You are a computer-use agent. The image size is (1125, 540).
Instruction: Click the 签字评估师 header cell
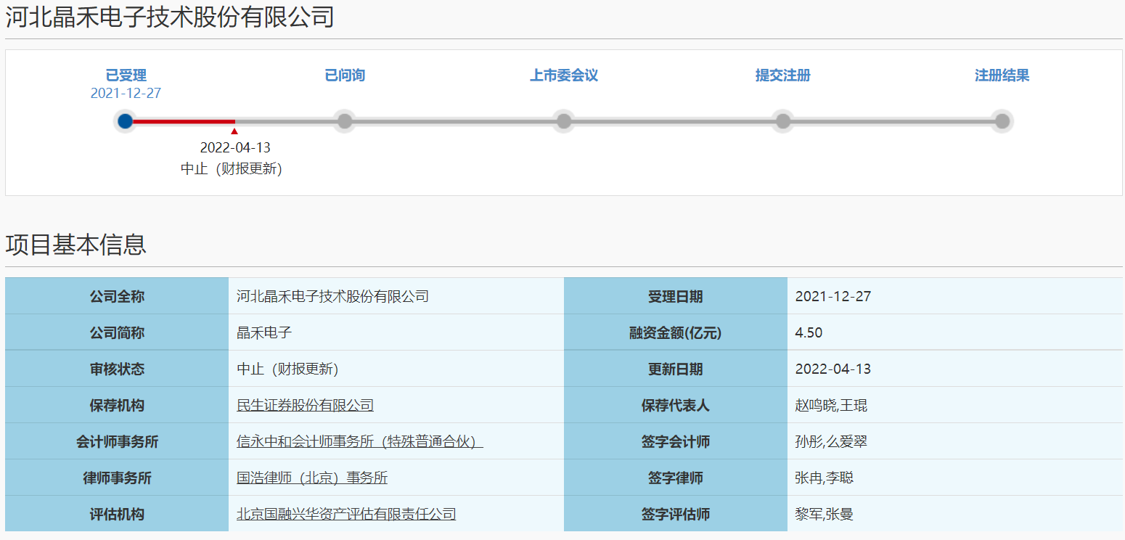[x=676, y=514]
